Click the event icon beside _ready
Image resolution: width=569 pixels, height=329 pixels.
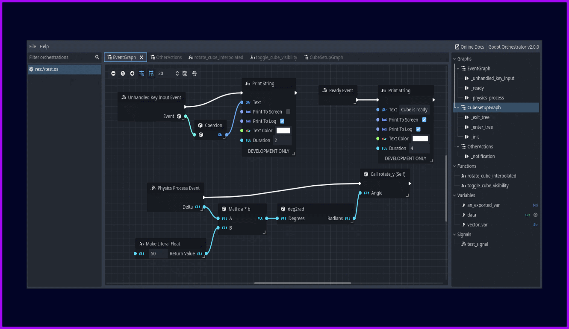(467, 88)
